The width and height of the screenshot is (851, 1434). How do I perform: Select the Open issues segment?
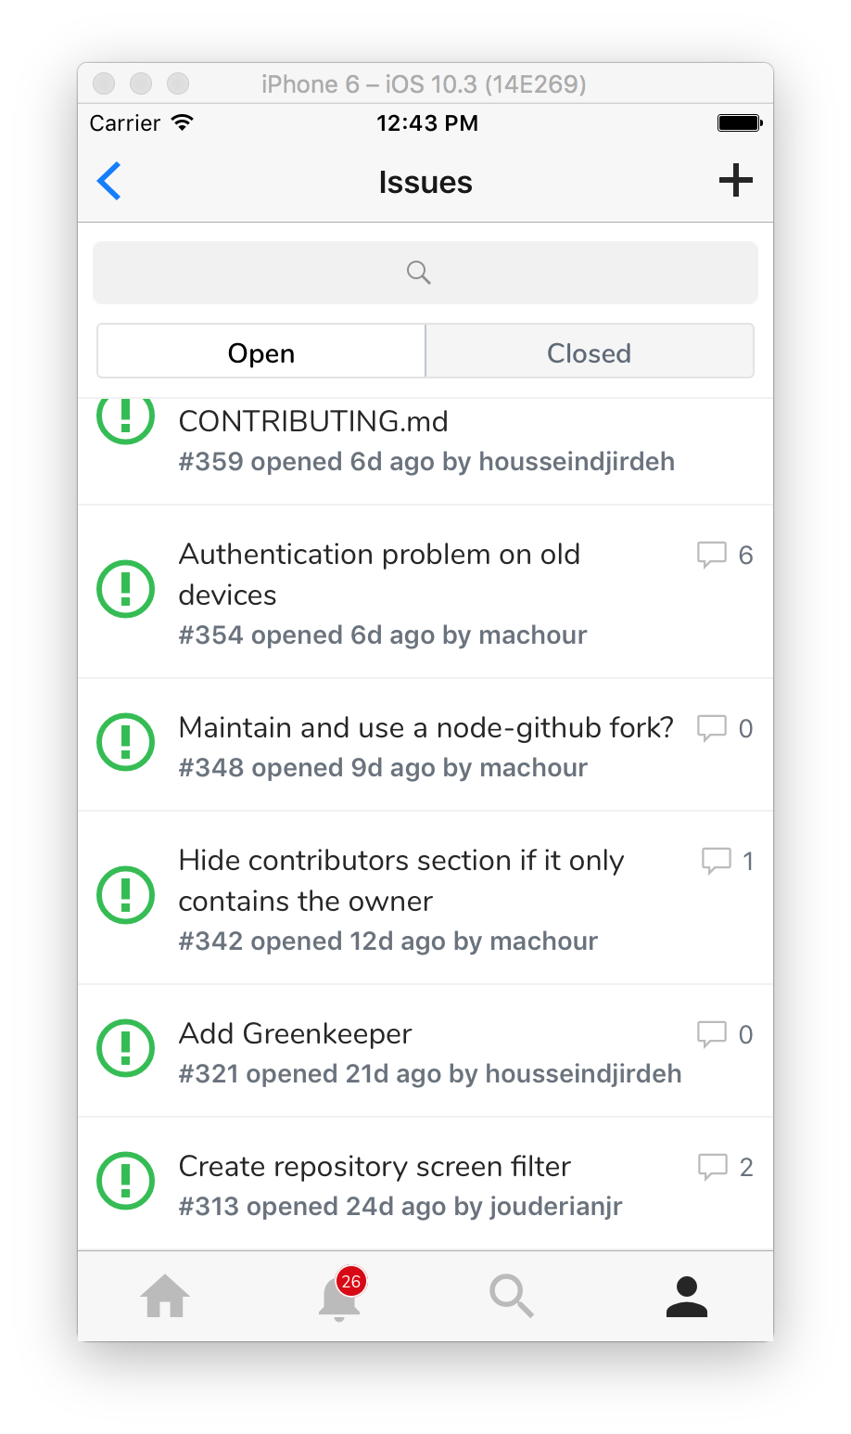pyautogui.click(x=261, y=352)
